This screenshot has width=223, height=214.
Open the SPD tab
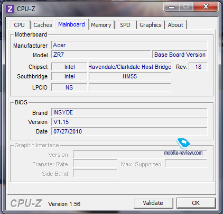pos(125,25)
